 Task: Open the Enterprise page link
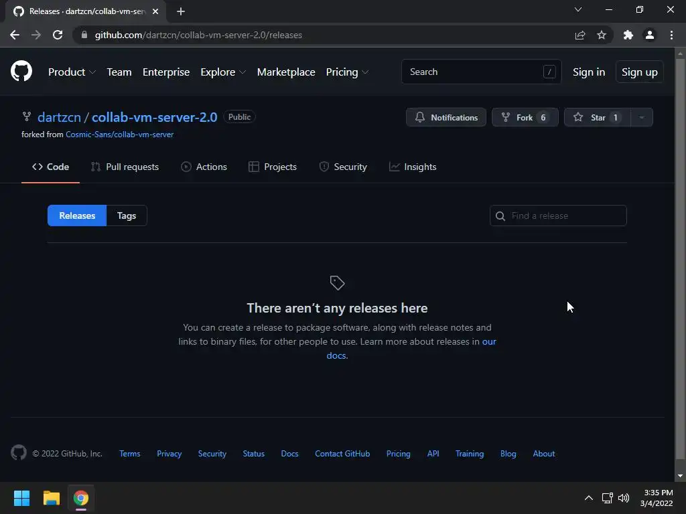coord(166,72)
